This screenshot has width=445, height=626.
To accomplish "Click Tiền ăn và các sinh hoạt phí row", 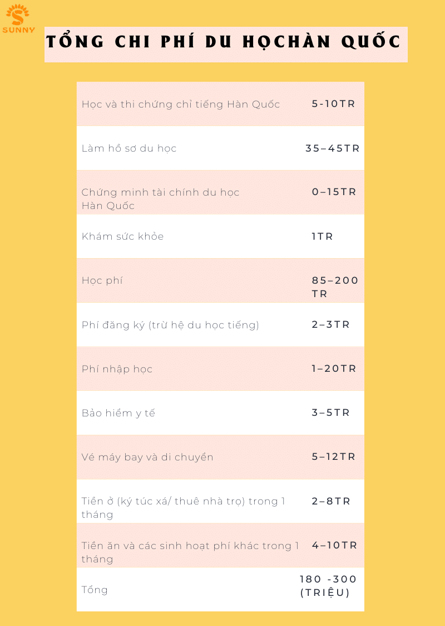I will (x=220, y=545).
